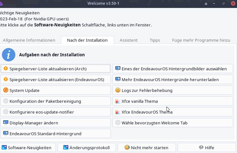237x153 pixels.
Task: Click the colorful theme icon for Xfce vanilla Thema
Action: [x=118, y=101]
